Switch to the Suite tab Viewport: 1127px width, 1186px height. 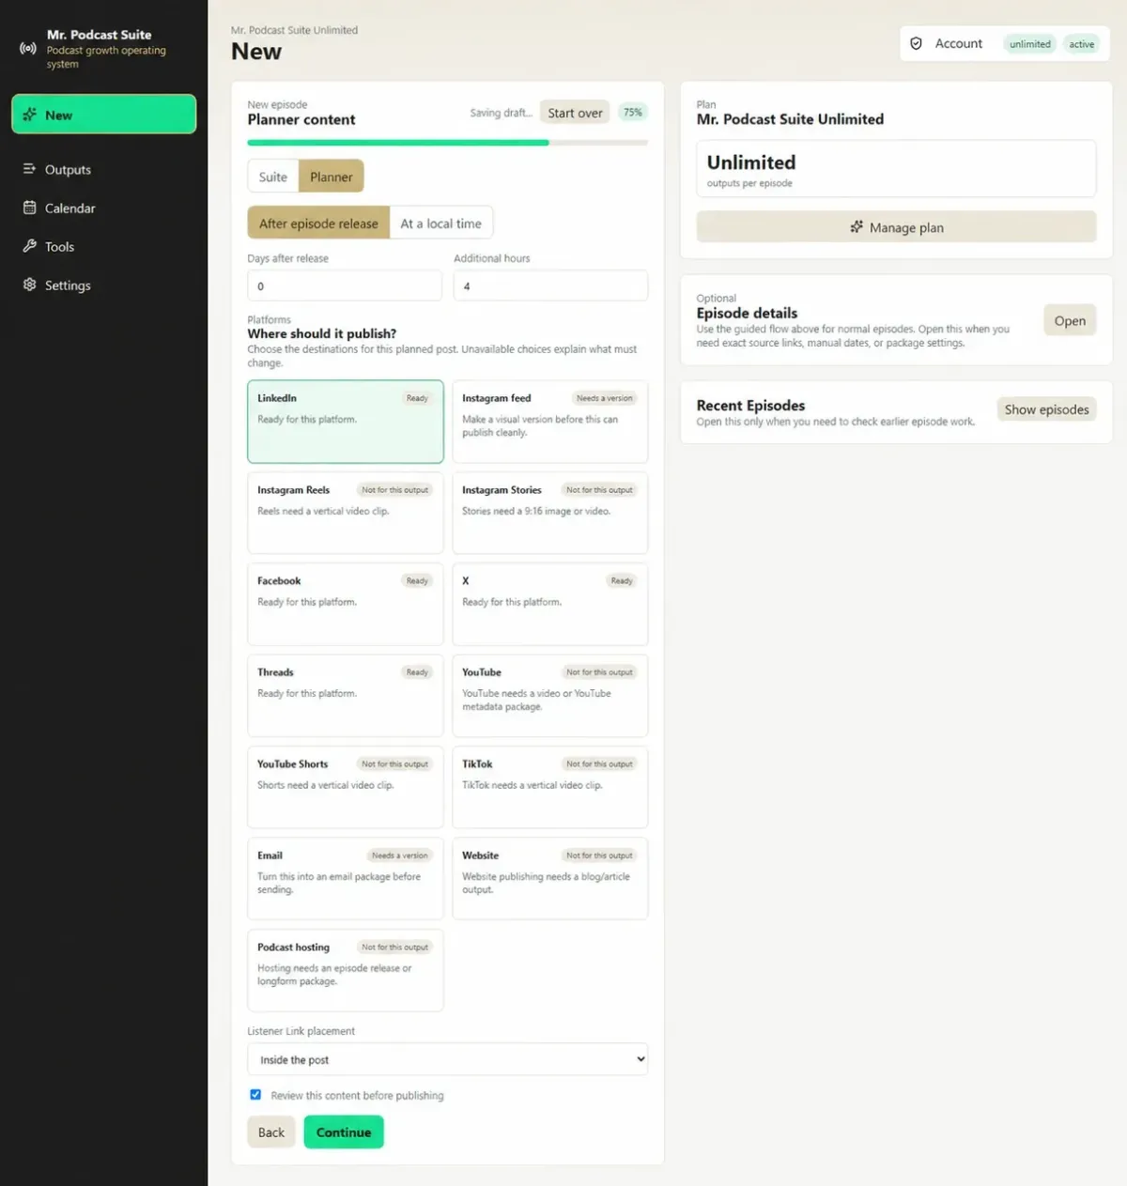[x=273, y=177]
